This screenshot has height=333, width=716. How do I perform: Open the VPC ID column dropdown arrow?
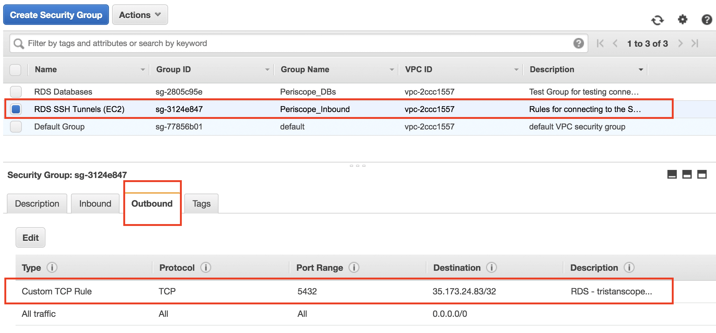coord(516,70)
